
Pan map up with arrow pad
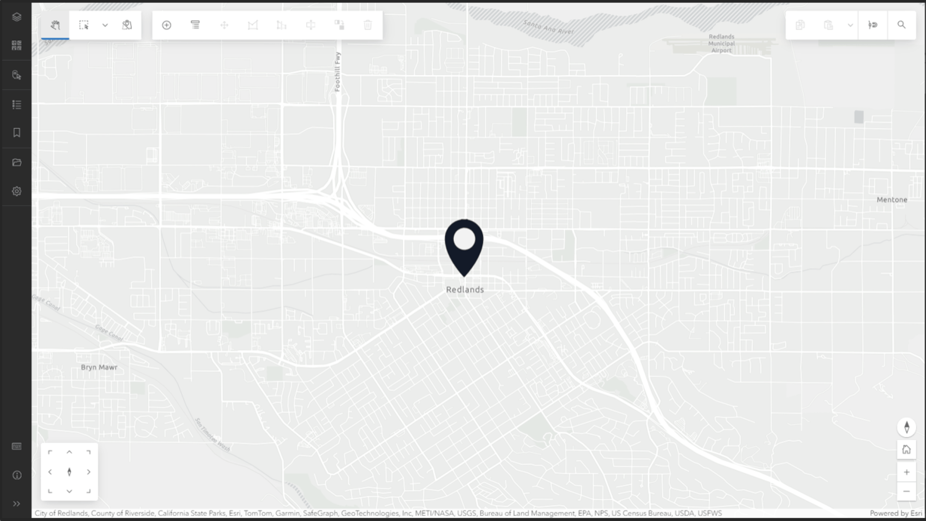point(69,452)
